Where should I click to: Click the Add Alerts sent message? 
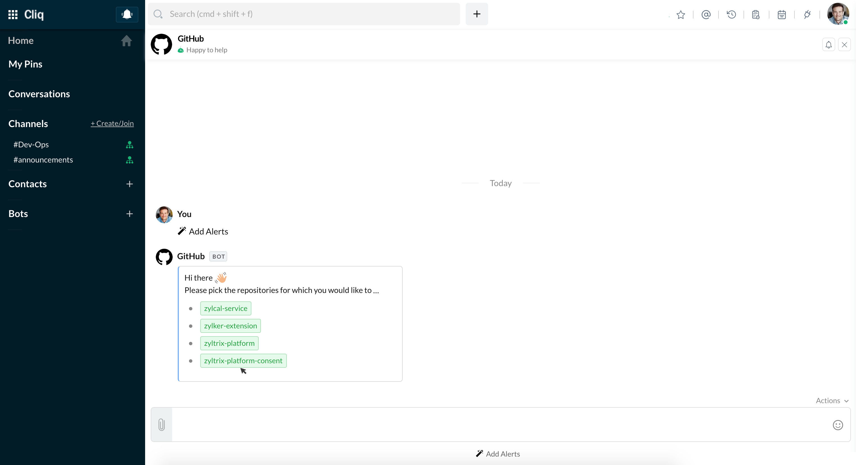click(x=203, y=231)
